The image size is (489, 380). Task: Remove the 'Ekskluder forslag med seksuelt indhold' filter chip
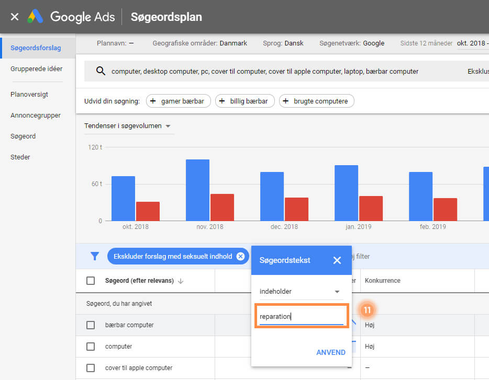[x=240, y=256]
